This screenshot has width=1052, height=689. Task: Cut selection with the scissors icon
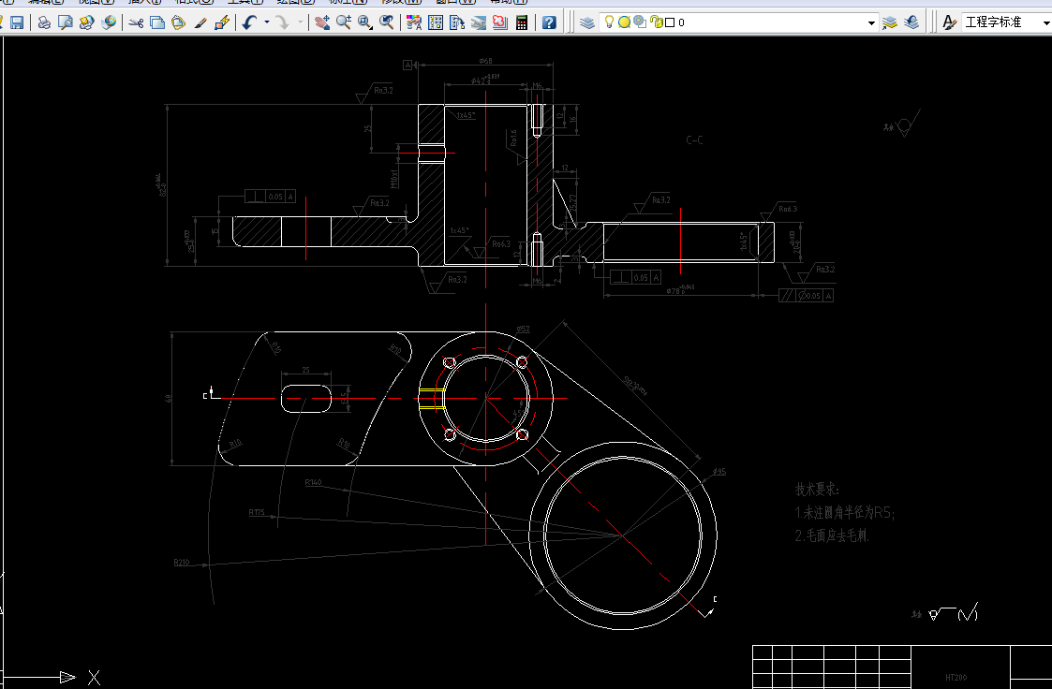click(x=136, y=22)
